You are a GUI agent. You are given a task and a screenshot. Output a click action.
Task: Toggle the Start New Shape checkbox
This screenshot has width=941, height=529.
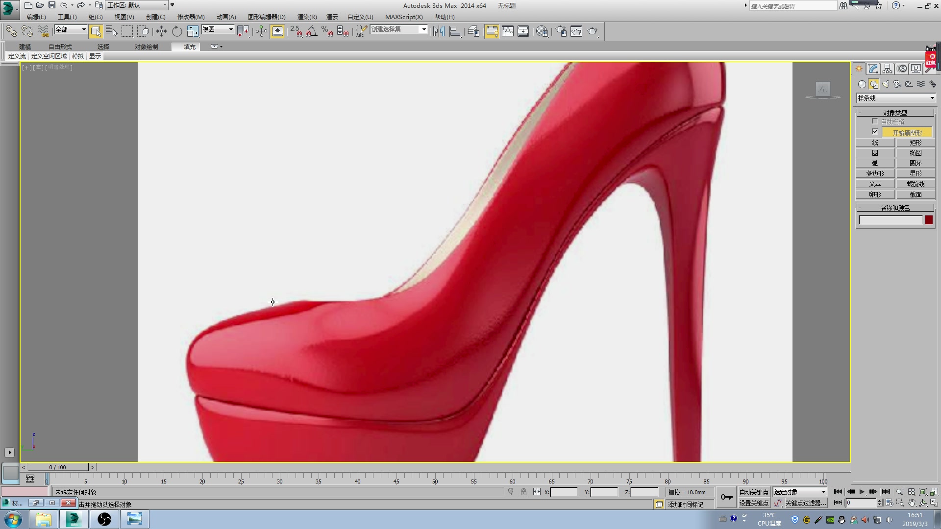tap(875, 132)
